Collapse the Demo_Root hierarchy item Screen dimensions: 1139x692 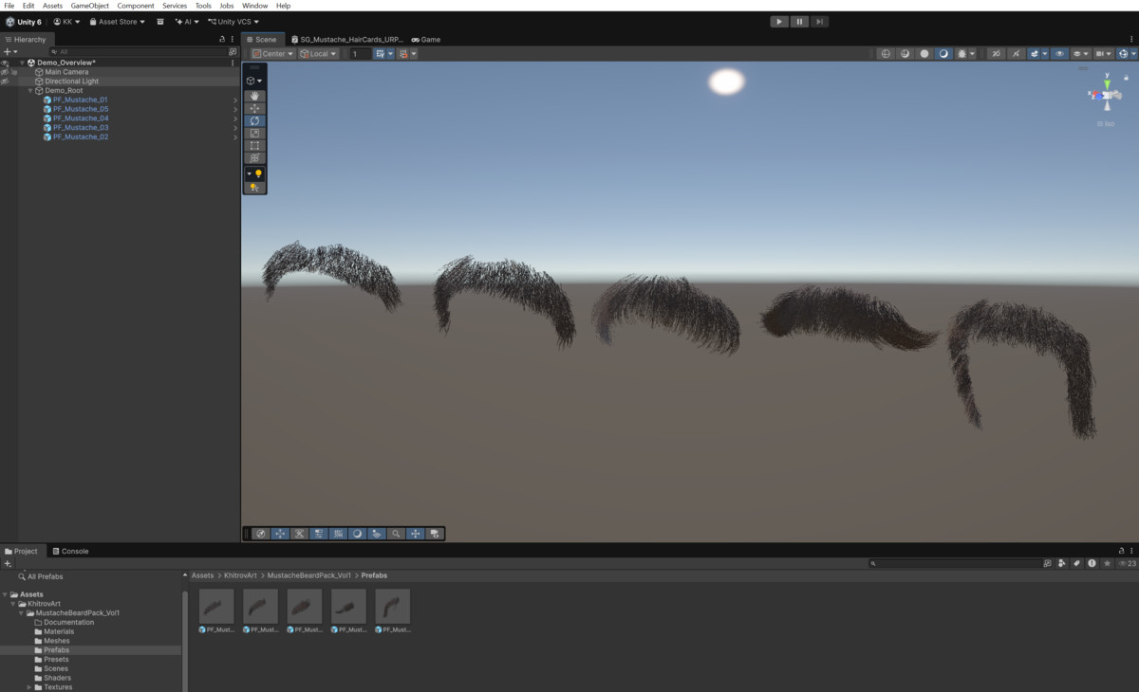click(x=30, y=91)
